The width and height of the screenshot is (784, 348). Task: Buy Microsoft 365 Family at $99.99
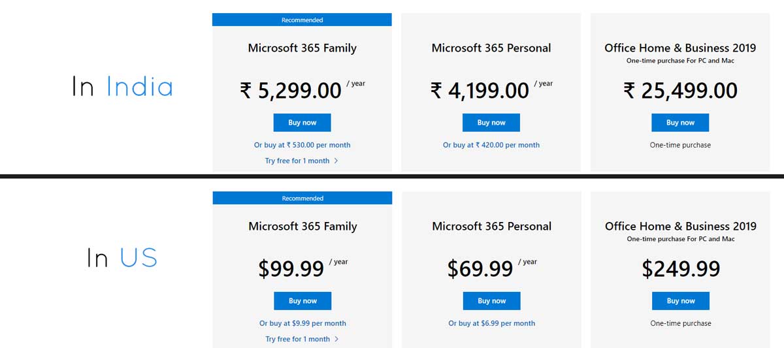point(302,301)
